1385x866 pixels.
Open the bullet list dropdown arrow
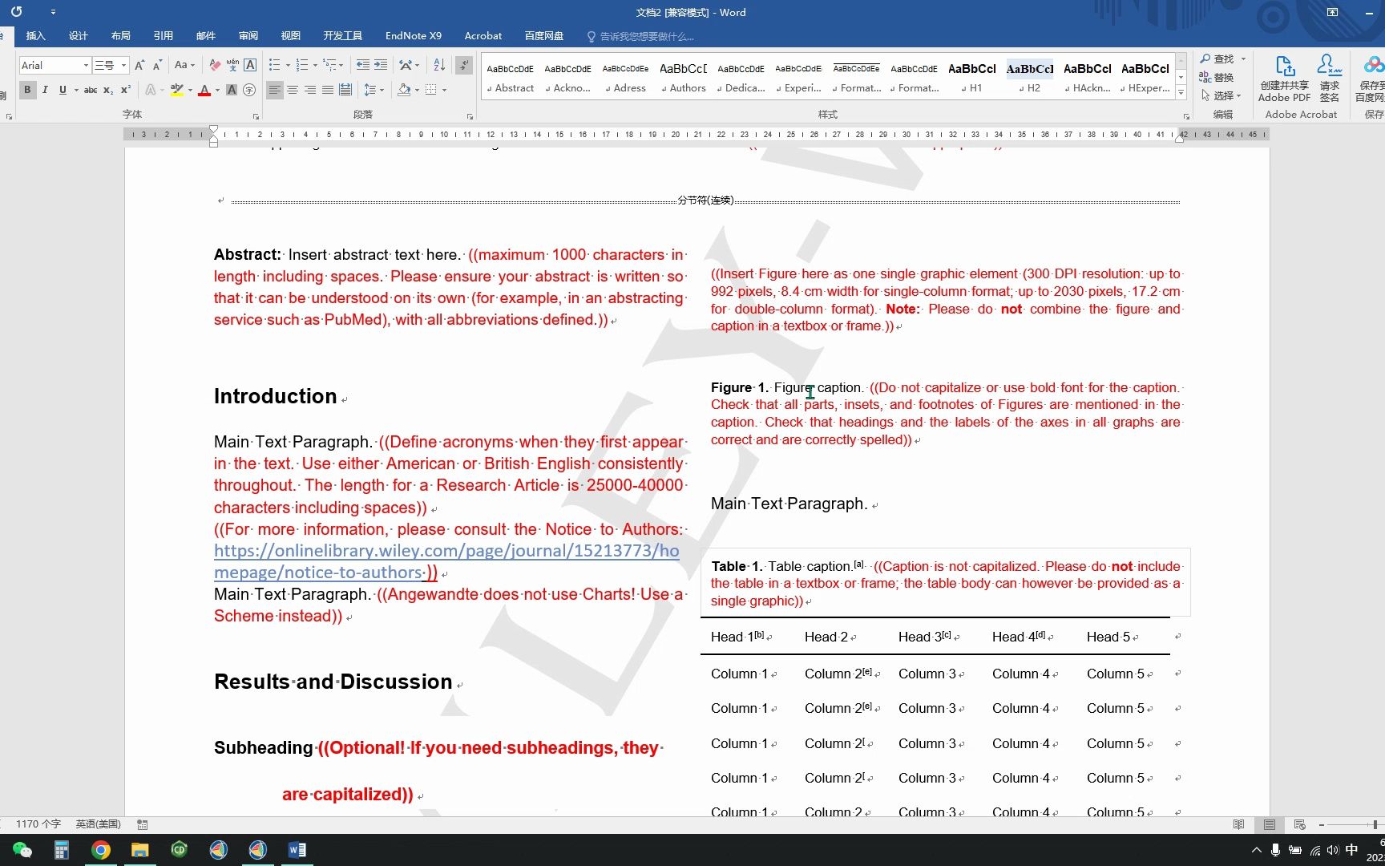pyautogui.click(x=287, y=65)
